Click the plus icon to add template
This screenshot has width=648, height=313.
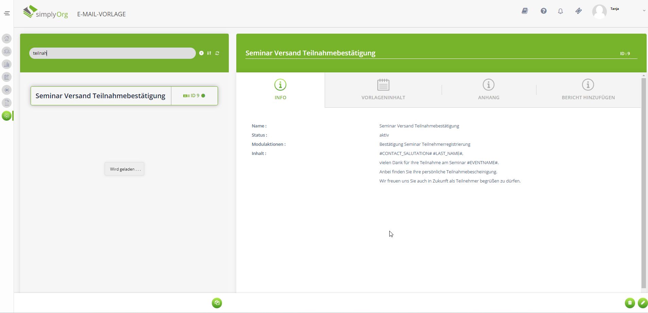(201, 53)
